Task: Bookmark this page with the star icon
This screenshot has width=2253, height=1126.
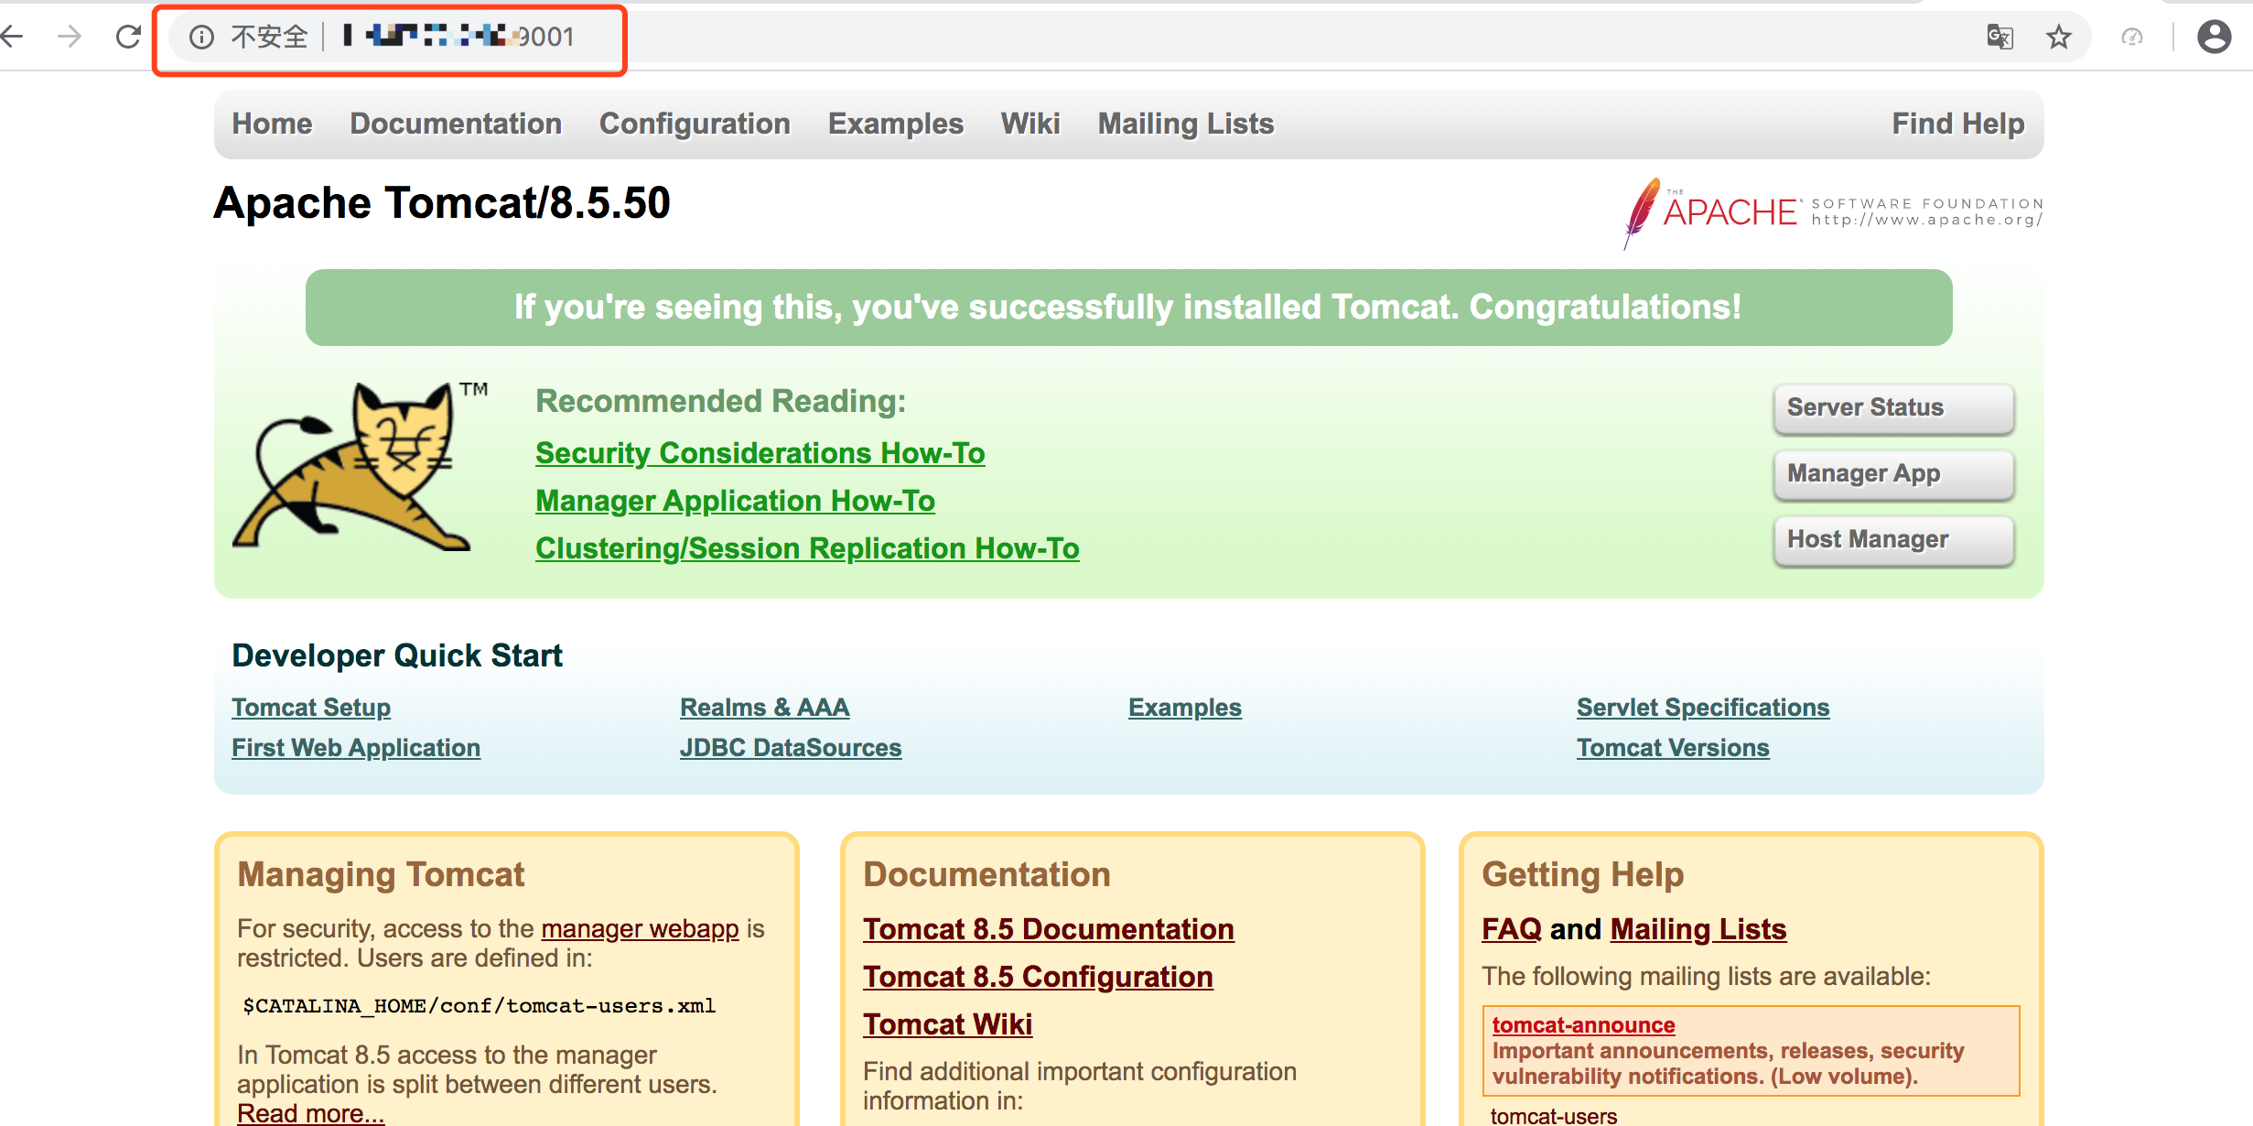Action: pyautogui.click(x=2058, y=37)
